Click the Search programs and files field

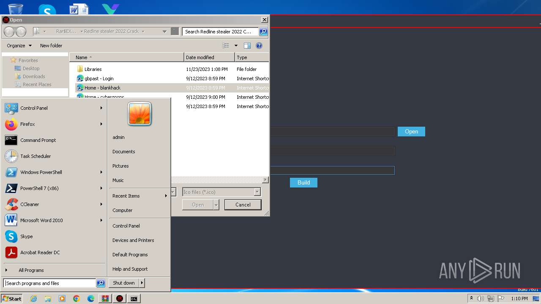coord(49,283)
